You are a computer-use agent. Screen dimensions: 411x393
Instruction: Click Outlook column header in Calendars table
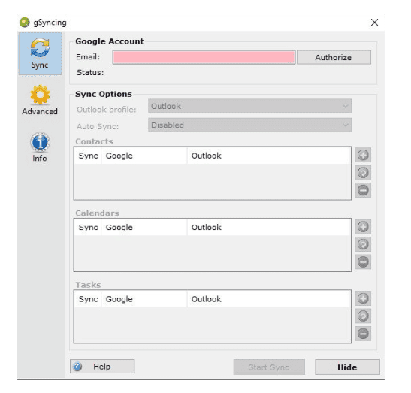(269, 227)
